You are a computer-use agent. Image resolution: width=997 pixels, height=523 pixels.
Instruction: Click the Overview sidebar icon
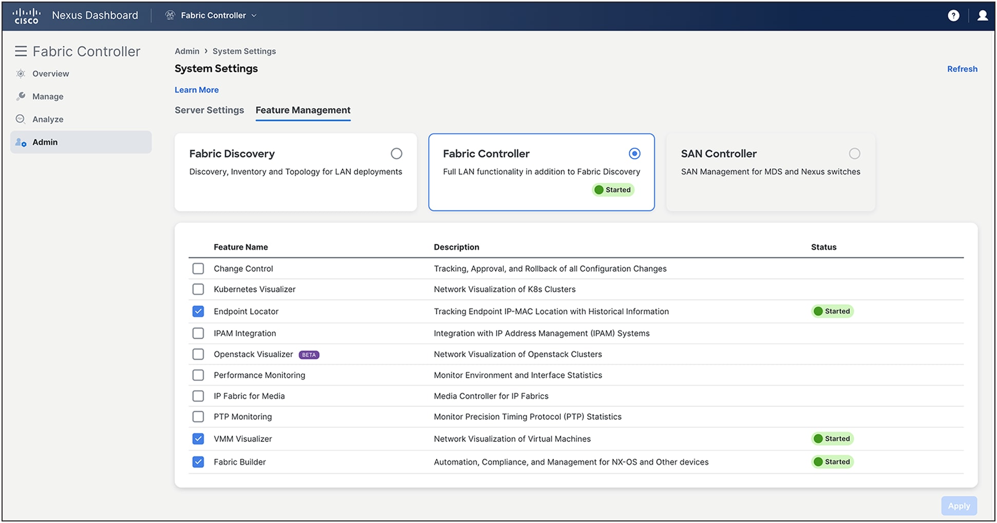tap(21, 73)
